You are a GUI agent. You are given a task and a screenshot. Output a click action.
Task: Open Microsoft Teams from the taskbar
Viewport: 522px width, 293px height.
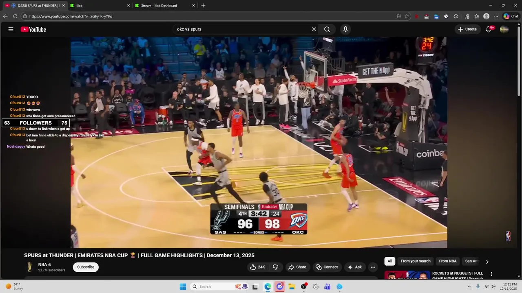327,286
